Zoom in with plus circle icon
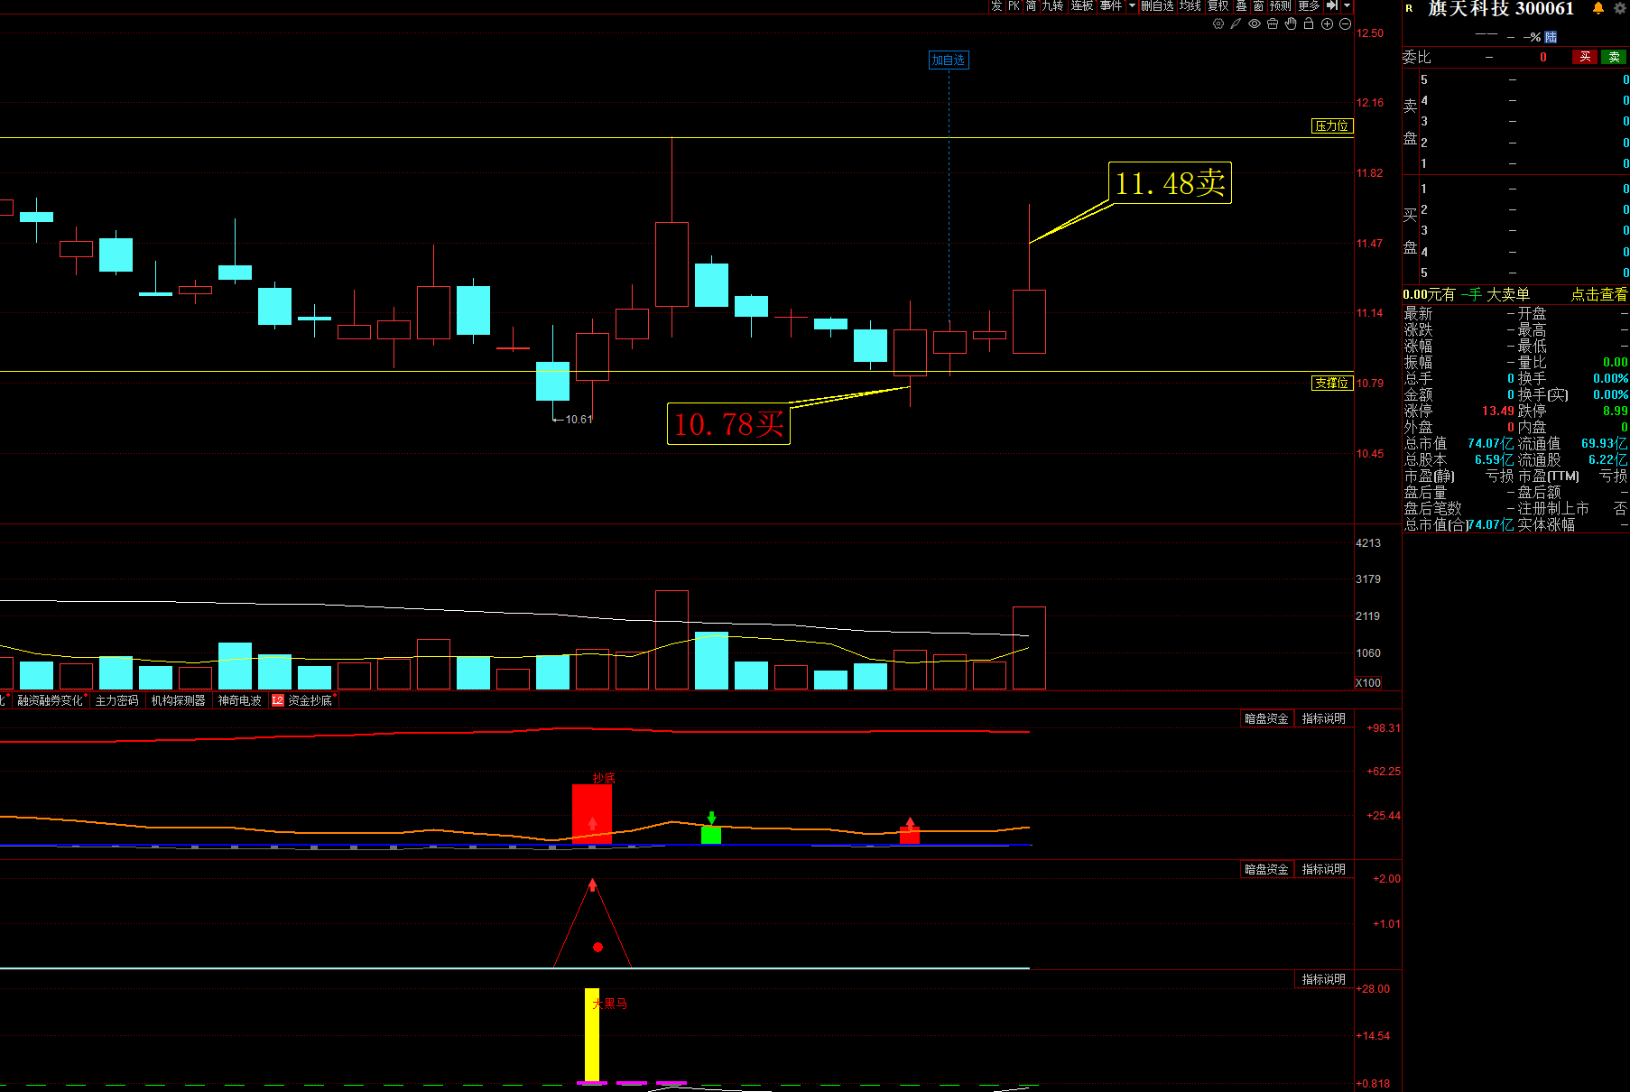This screenshot has width=1630, height=1092. (1327, 24)
